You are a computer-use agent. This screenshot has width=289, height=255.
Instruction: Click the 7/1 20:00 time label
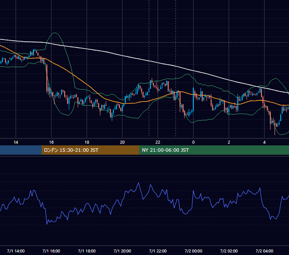[x=122, y=251]
